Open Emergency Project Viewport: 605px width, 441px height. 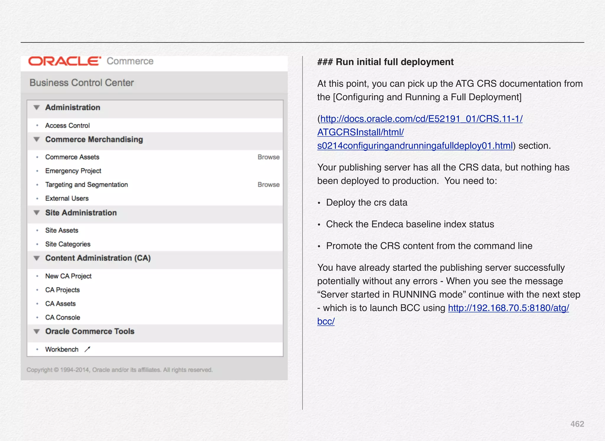point(73,171)
